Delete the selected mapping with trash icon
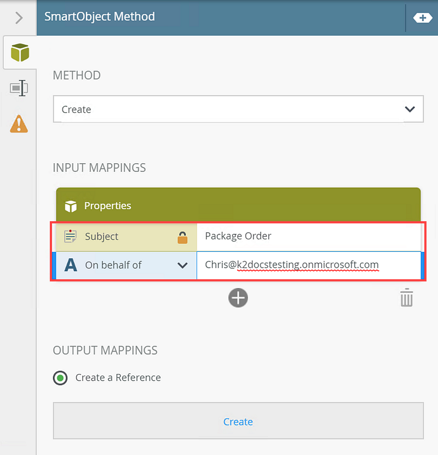438x455 pixels. [x=406, y=298]
